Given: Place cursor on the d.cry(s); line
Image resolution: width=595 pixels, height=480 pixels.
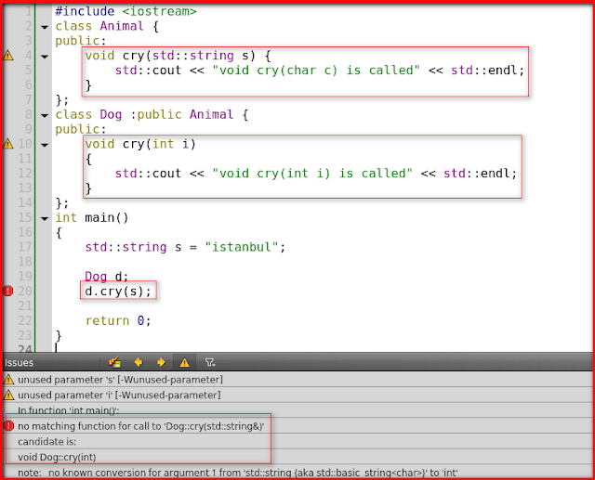Looking at the screenshot, I should click(118, 292).
